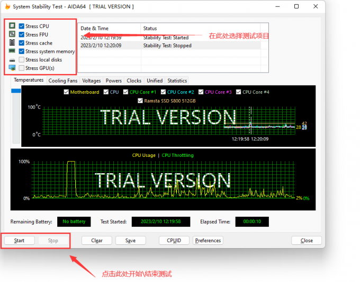The image size is (360, 282).
Task: Click the RAM module icon beside system memory
Action: tap(12, 51)
